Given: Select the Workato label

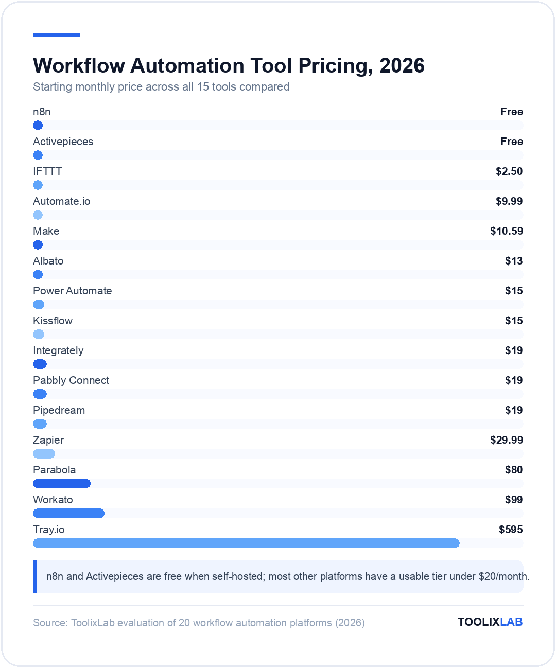Looking at the screenshot, I should (53, 500).
